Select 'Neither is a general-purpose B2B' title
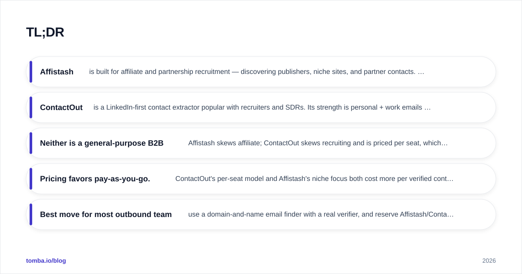 (102, 143)
